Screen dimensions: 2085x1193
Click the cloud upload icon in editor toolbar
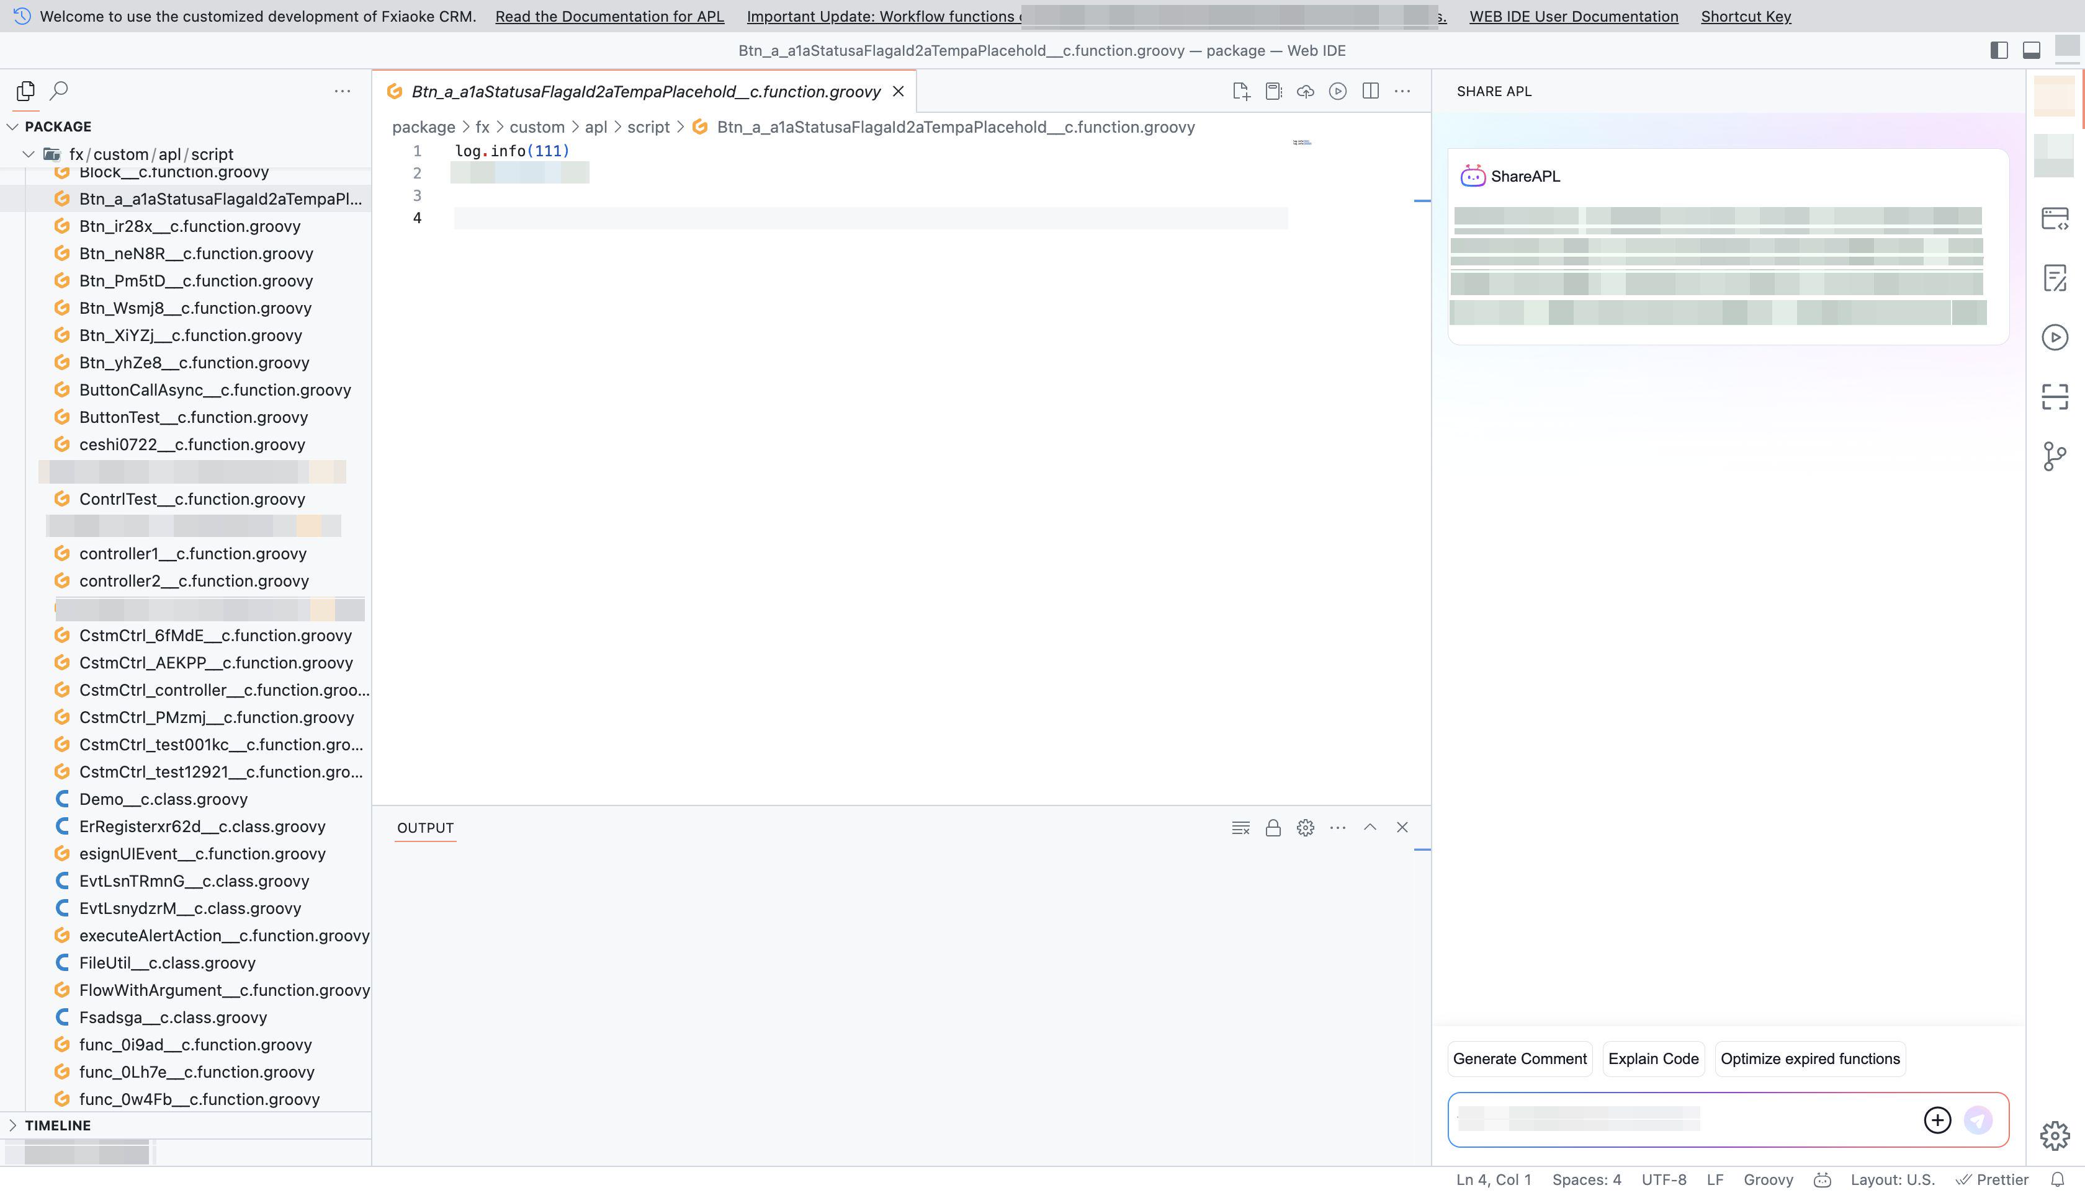[x=1305, y=91]
